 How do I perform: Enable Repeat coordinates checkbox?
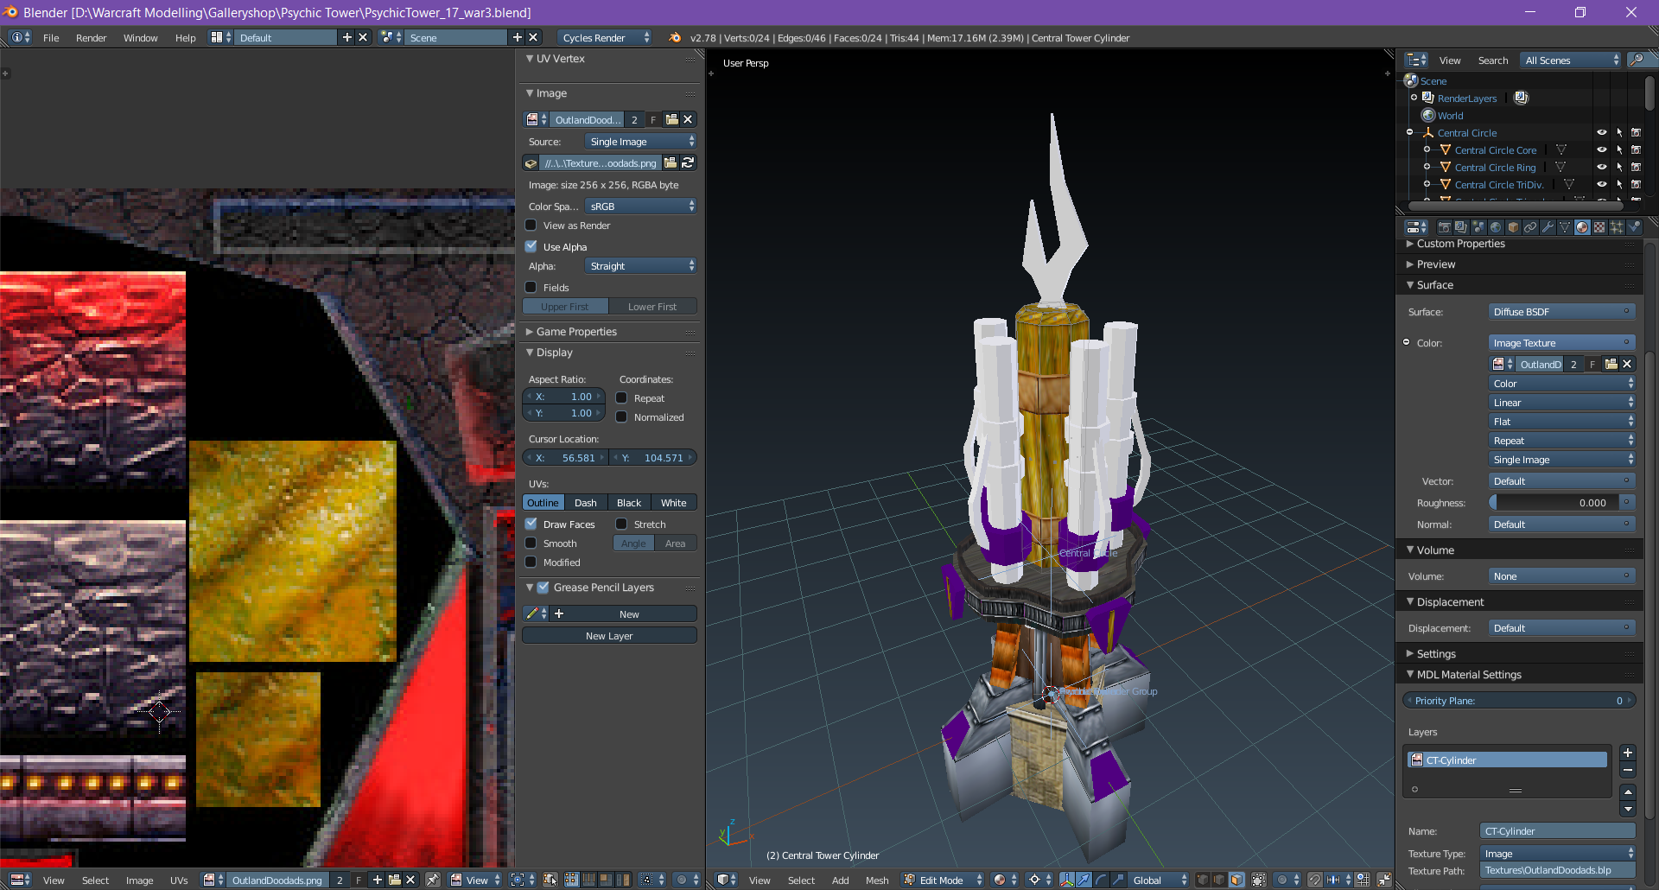[x=621, y=397]
